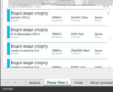
Task: Switch to the Аркуш1 sheet tab
Action: coord(35,83)
